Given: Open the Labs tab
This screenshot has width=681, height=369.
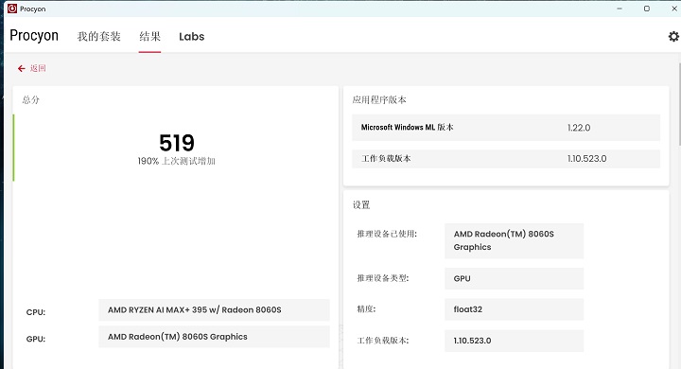Looking at the screenshot, I should 191,37.
